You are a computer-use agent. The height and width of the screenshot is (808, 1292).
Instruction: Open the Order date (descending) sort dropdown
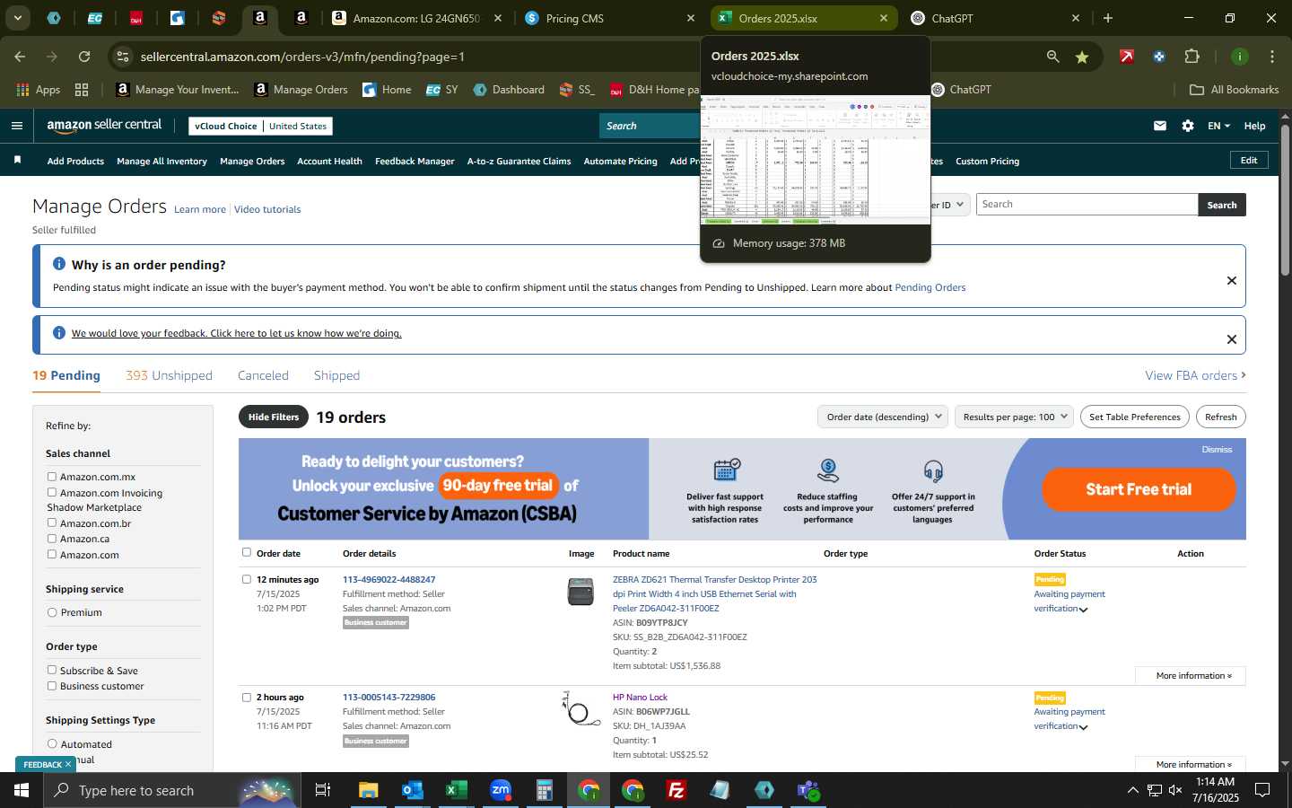[x=883, y=417]
